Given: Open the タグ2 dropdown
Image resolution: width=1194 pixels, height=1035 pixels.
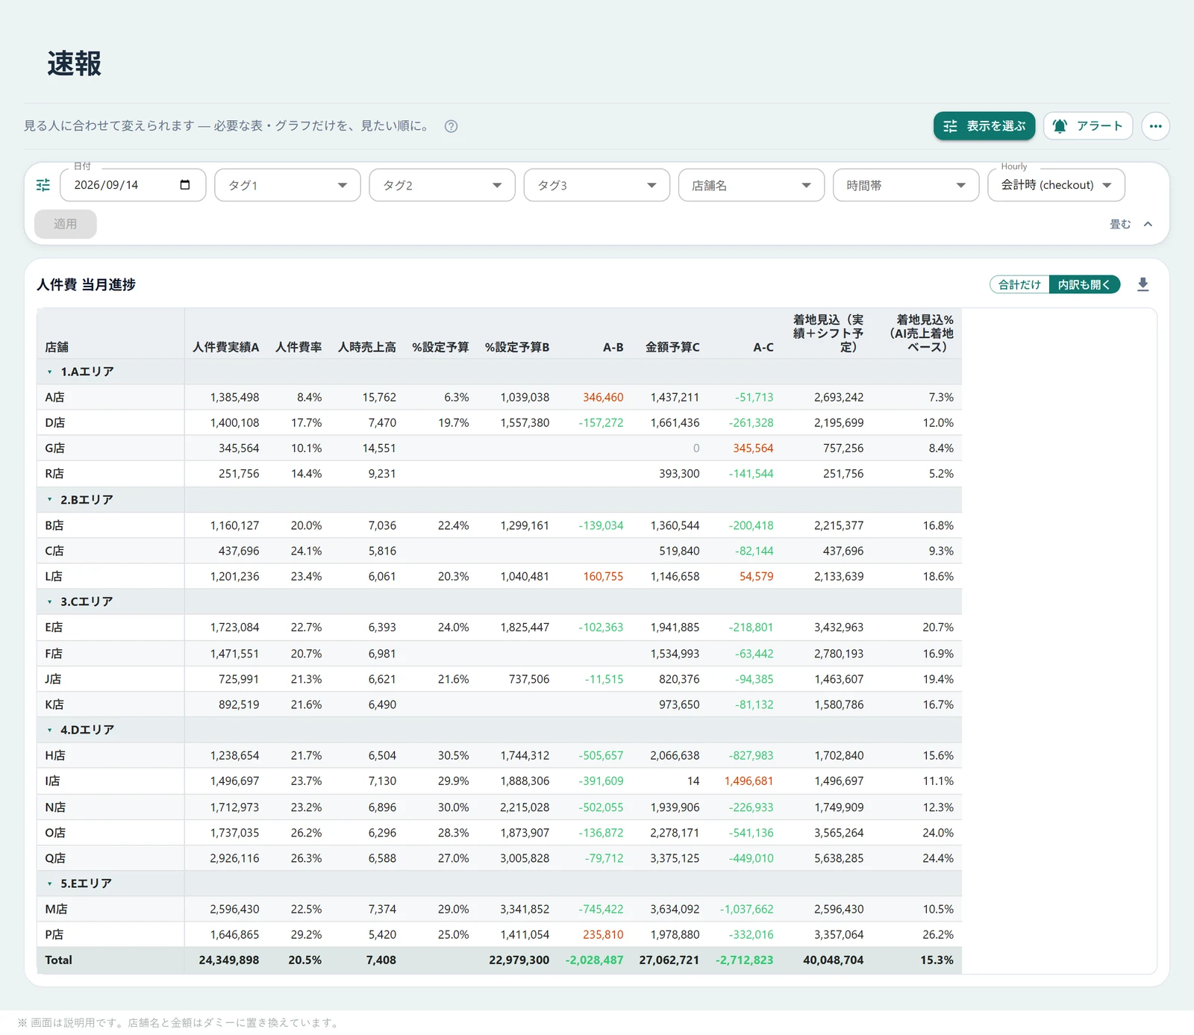Looking at the screenshot, I should click(442, 185).
